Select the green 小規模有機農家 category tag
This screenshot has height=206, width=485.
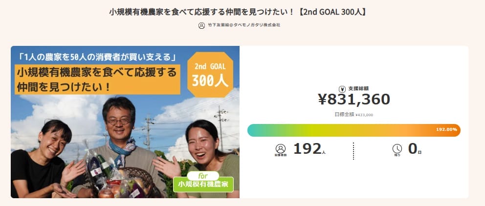[203, 185]
